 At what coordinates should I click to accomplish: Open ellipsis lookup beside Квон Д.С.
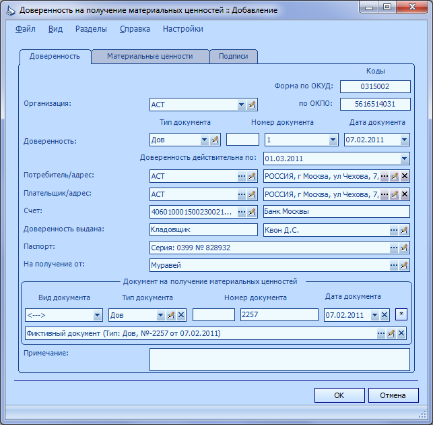394,230
